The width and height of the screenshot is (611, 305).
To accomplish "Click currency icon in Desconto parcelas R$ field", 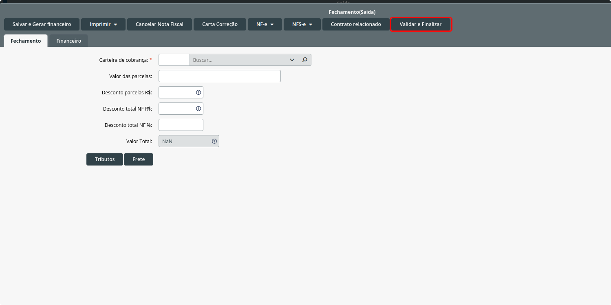I will [199, 92].
